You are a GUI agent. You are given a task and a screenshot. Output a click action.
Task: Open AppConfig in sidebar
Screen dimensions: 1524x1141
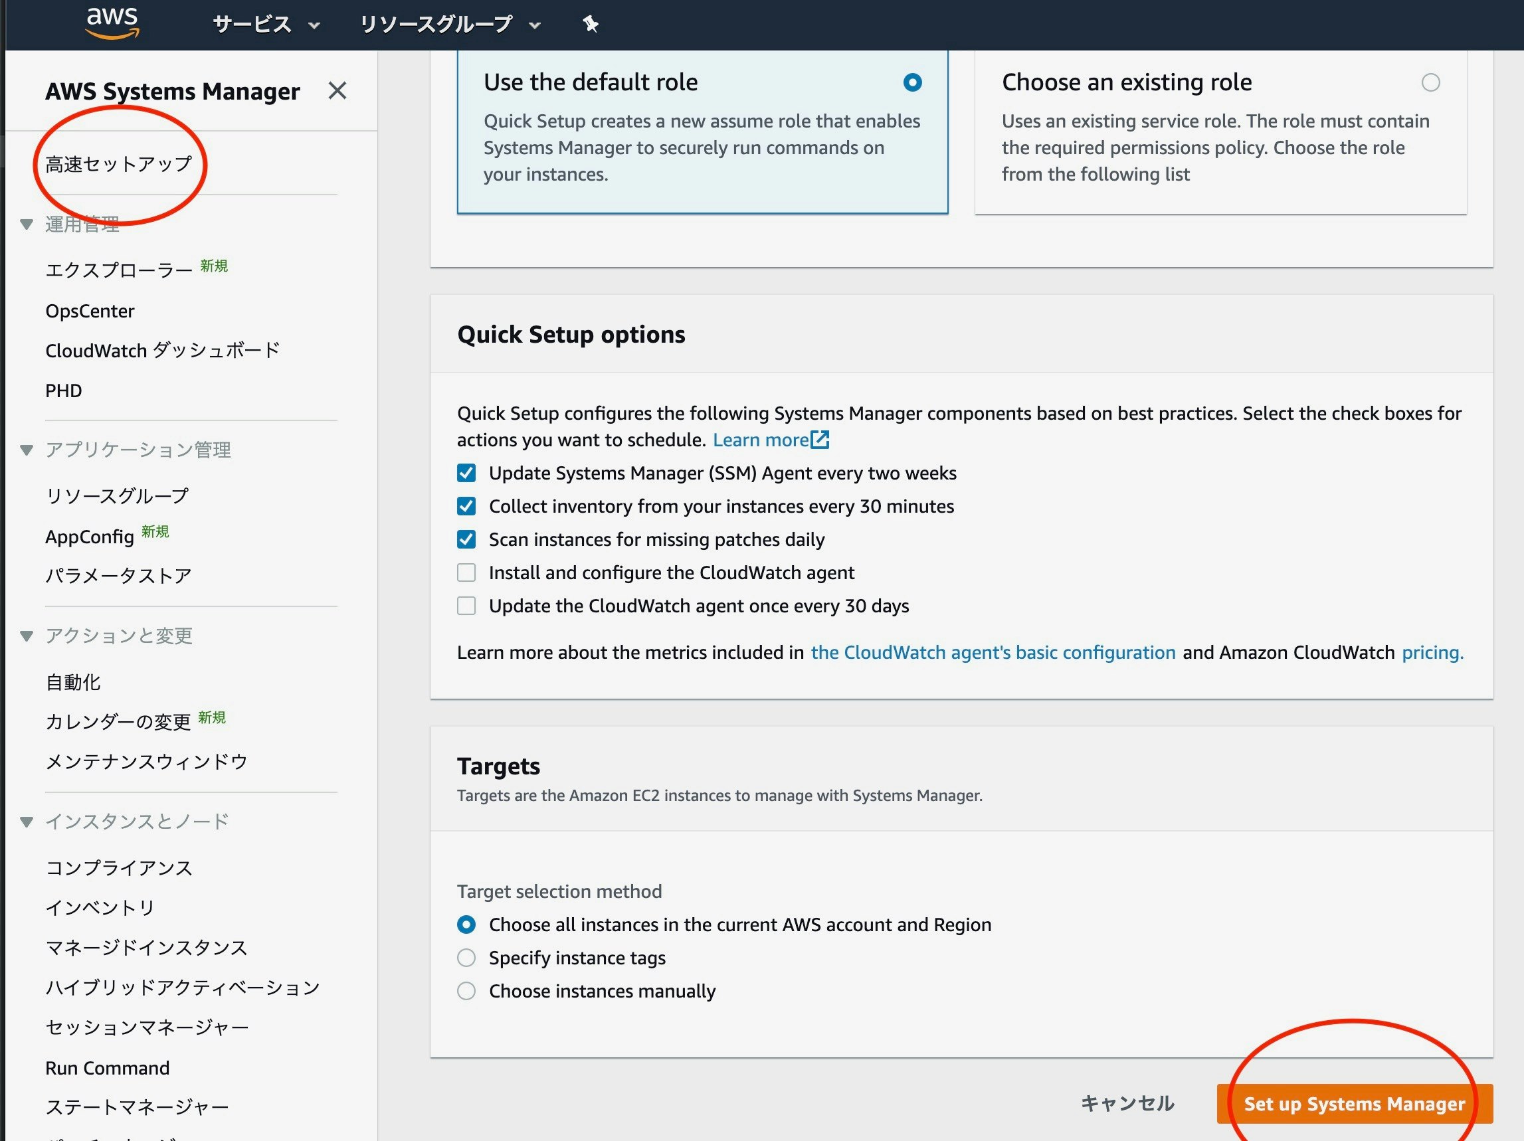pos(90,537)
